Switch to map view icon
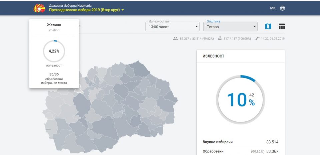Image resolution: width=320 pixels, height=155 pixels. tap(268, 27)
